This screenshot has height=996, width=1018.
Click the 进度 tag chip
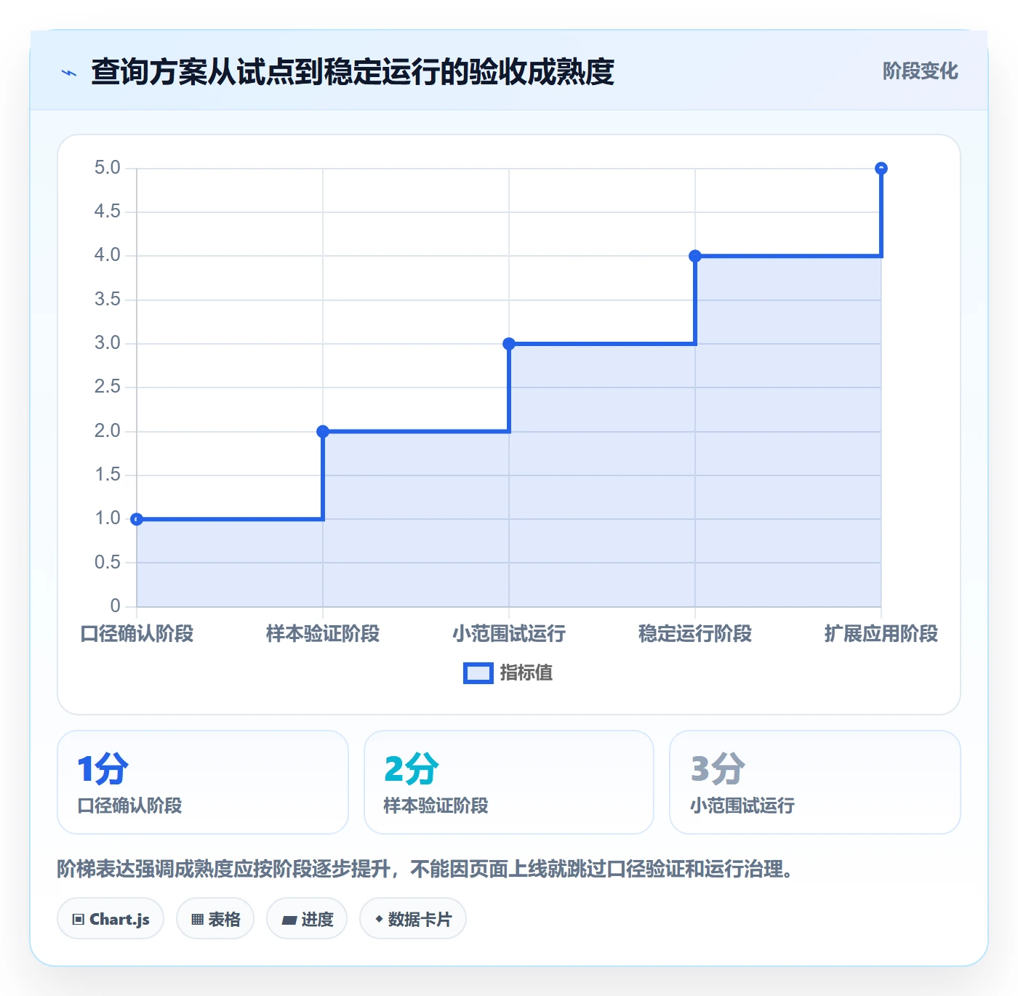point(307,919)
